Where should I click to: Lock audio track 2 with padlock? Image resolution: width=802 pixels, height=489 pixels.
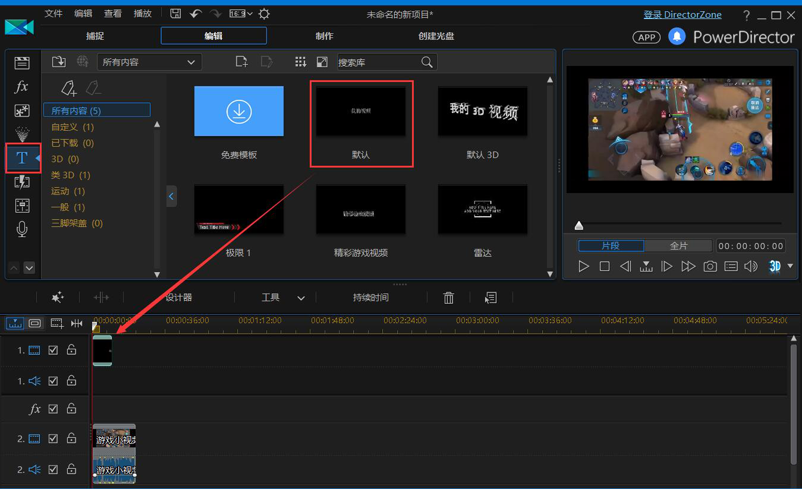[71, 469]
